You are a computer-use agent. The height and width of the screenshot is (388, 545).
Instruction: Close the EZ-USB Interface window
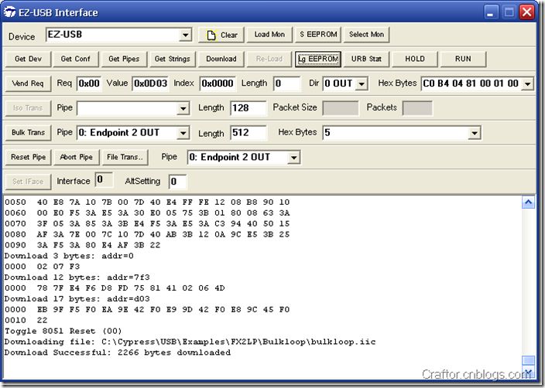click(x=527, y=12)
